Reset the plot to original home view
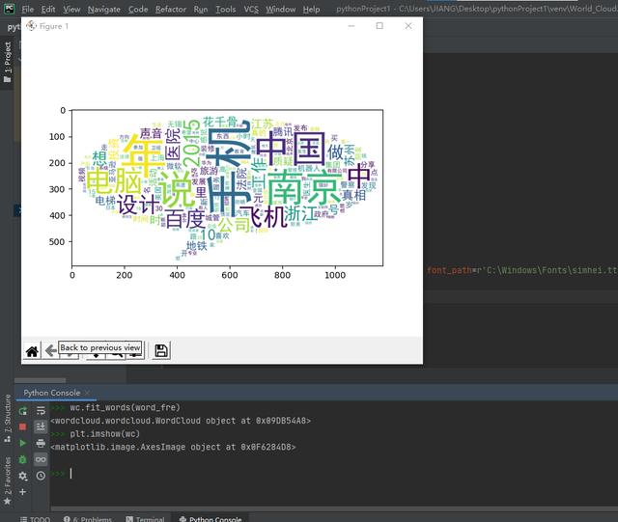618x522 pixels. click(32, 351)
